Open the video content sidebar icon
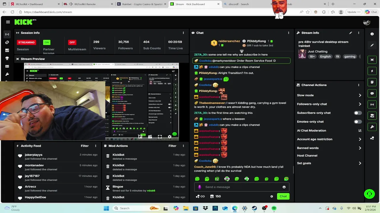Screen dimensions: 380x213 [x=7, y=66]
